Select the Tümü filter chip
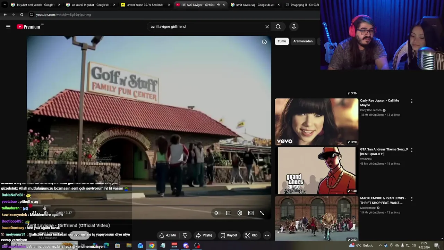Image resolution: width=444 pixels, height=250 pixels. [x=282, y=41]
